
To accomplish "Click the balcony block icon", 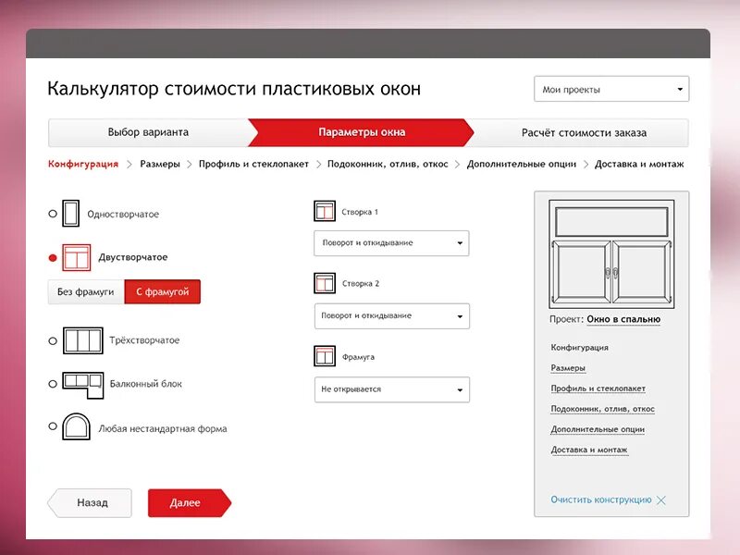I will tap(83, 385).
